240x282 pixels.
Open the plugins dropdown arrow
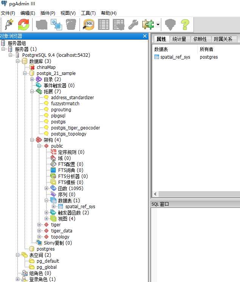click(158, 25)
